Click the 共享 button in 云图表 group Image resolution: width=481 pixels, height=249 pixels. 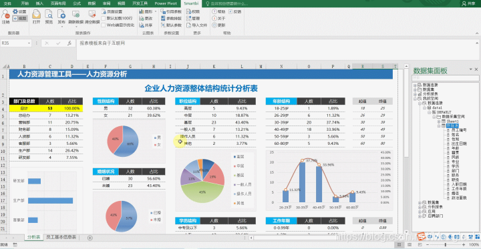(x=146, y=25)
